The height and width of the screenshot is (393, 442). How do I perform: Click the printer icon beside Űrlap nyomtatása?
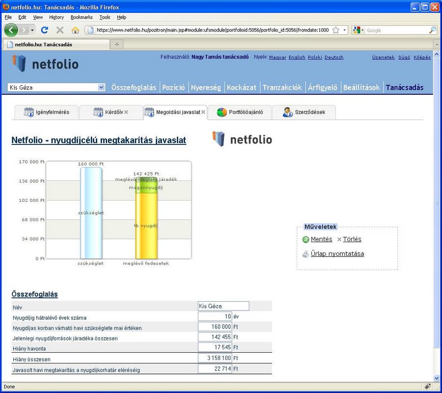click(305, 254)
